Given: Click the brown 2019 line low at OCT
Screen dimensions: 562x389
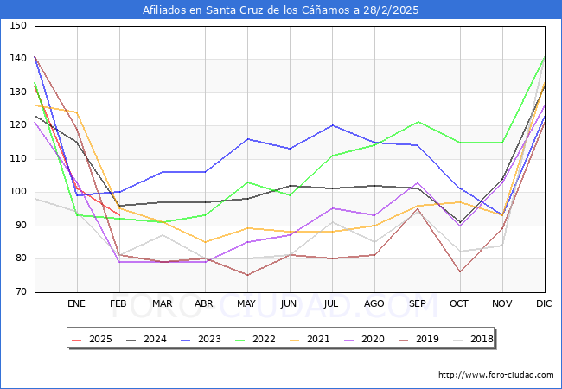Looking at the screenshot, I should pyautogui.click(x=460, y=272).
